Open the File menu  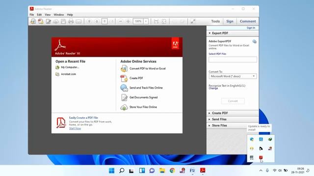[31, 15]
